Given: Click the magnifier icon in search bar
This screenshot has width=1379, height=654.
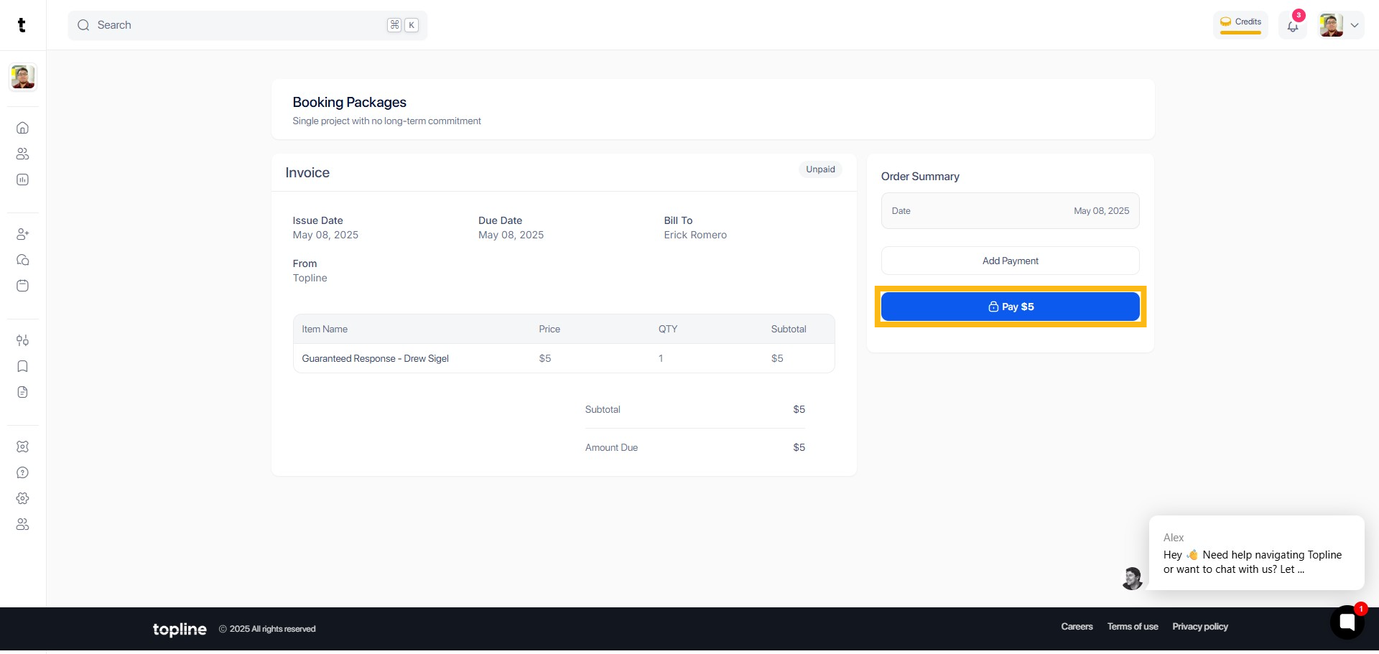Looking at the screenshot, I should point(84,25).
